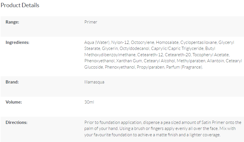Select the Primer value in the Range row
Screen dimensions: 244x142
click(x=91, y=22)
